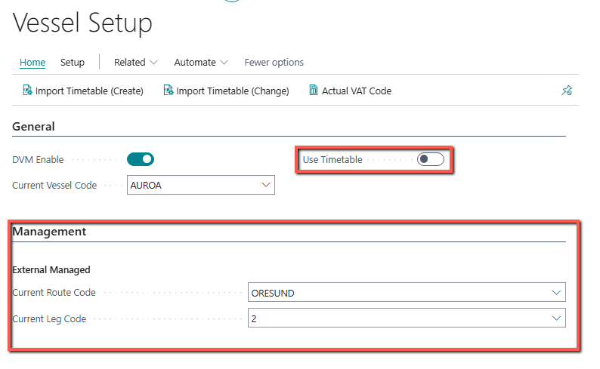The image size is (600, 369).
Task: Switch to the Home tab
Action: [32, 63]
